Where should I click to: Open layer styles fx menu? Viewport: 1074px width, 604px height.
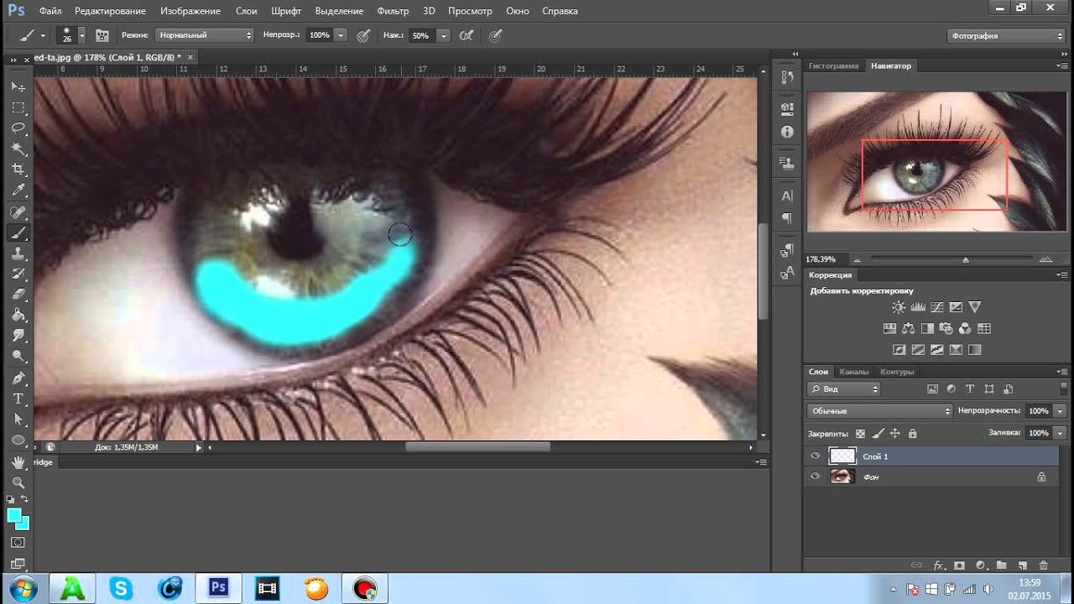click(940, 565)
